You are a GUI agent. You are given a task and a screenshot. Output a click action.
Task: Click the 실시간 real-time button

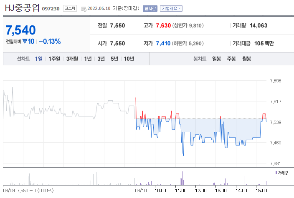(x=150, y=8)
